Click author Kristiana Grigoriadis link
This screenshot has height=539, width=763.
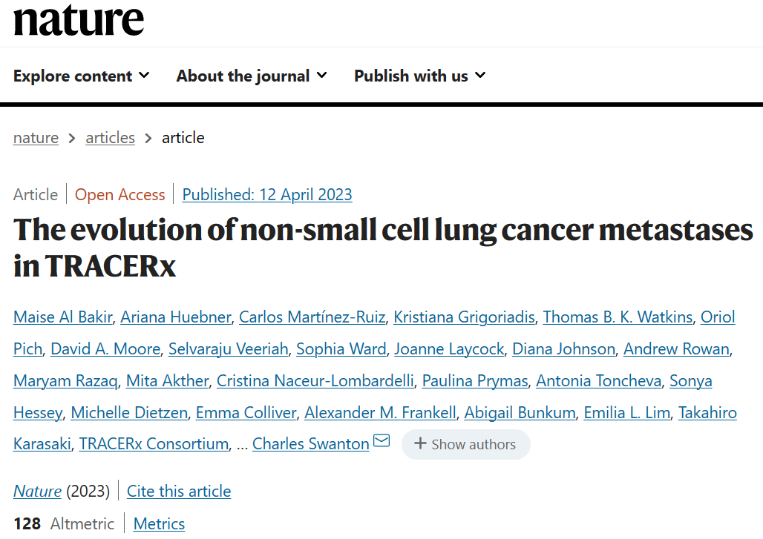[464, 317]
